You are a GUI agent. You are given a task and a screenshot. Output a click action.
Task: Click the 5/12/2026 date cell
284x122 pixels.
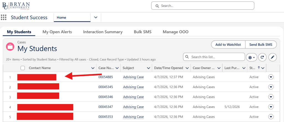tap(232, 107)
